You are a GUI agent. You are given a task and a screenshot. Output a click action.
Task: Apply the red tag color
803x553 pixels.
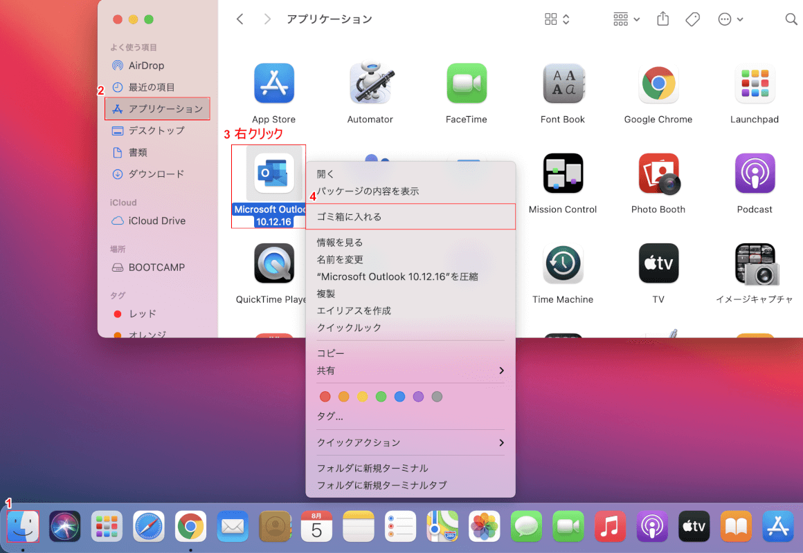click(x=325, y=397)
